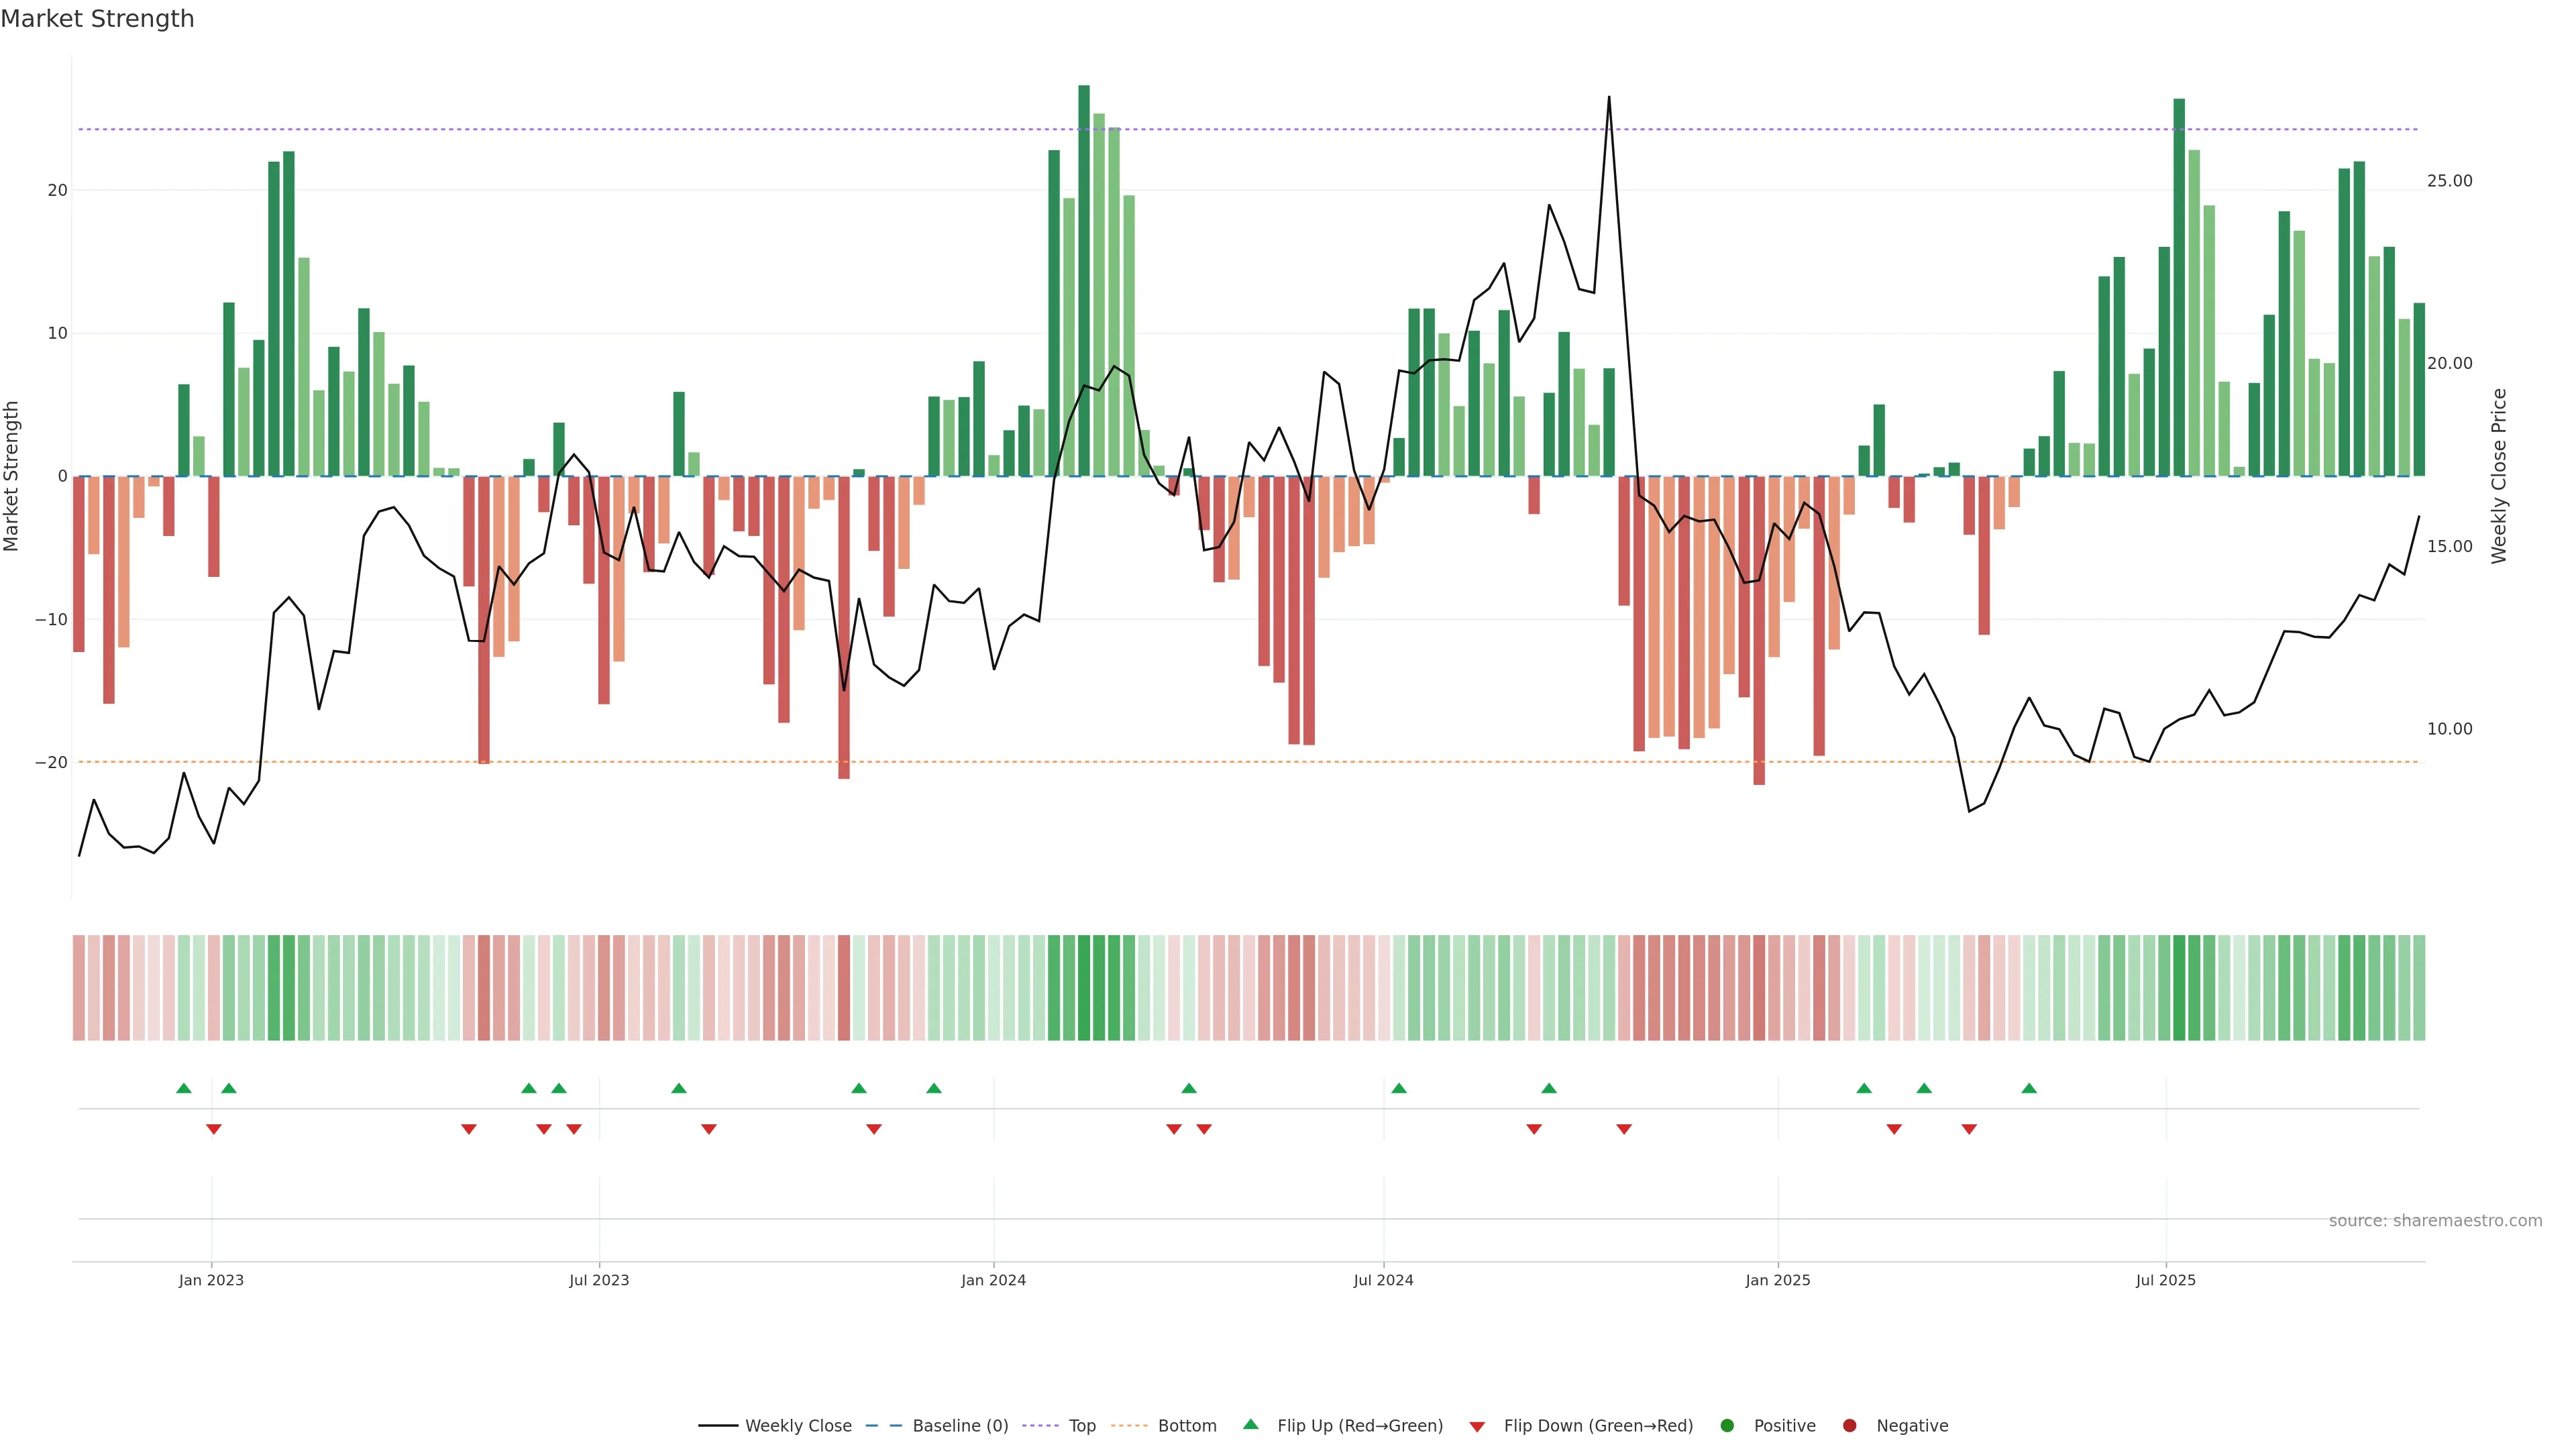Click the 25.00 price axis label
Image resolution: width=2576 pixels, height=1449 pixels.
point(2449,181)
